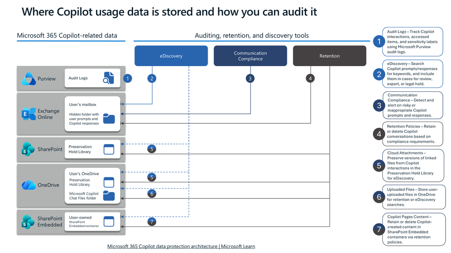Click the 'Microsoft 365 Copilot-related data' heading

[67, 36]
